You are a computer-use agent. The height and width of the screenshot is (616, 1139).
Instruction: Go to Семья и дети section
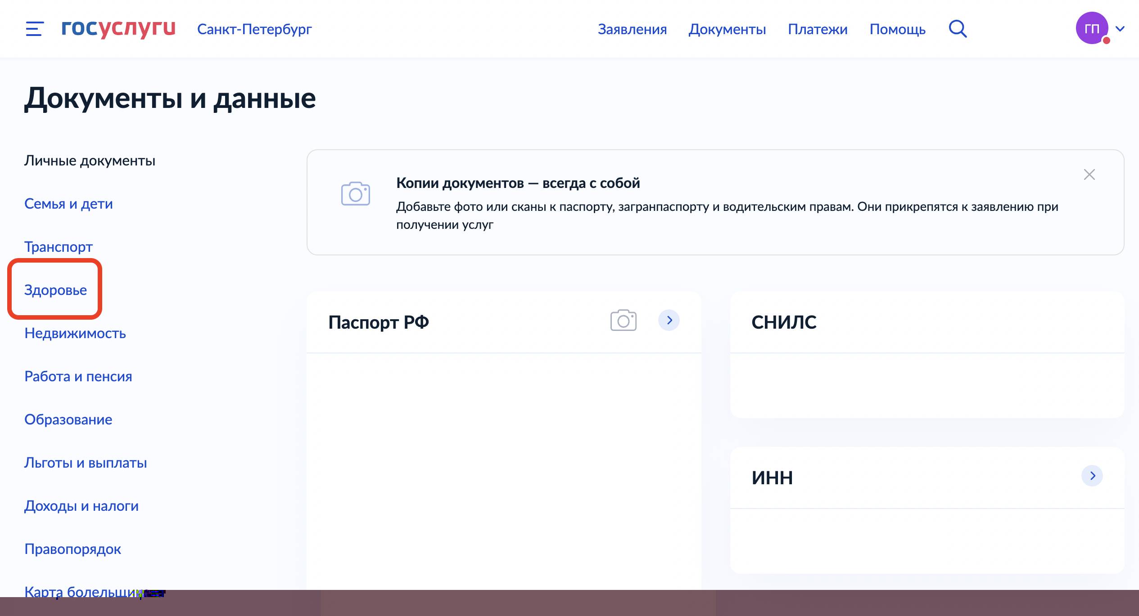tap(68, 204)
